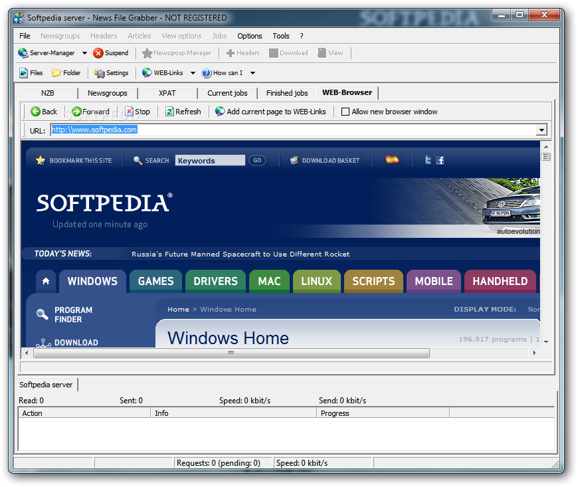This screenshot has width=578, height=487.
Task: Click the Progress column header
Action: (x=383, y=413)
